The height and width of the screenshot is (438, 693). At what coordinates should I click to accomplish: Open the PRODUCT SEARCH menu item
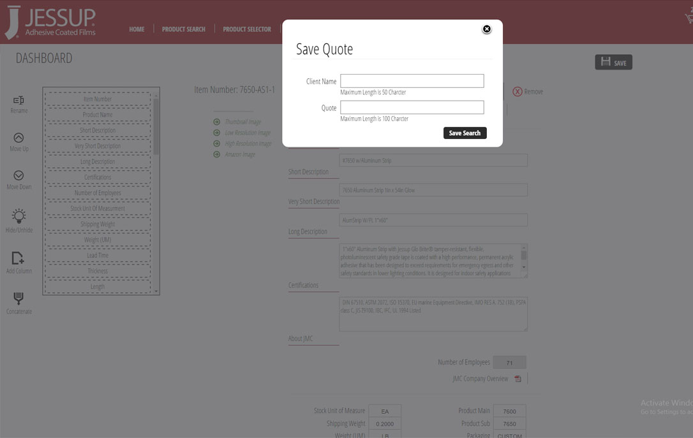point(183,29)
